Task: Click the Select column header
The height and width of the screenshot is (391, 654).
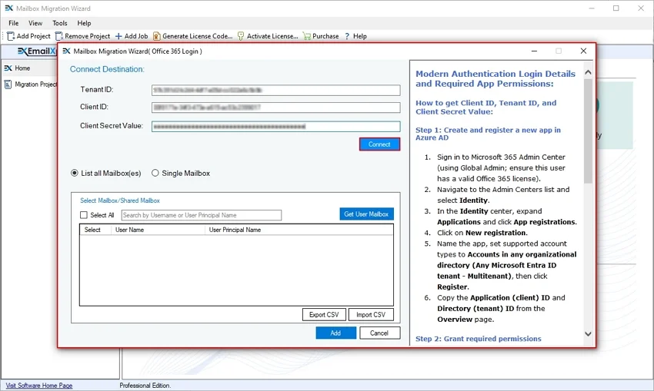Action: pos(95,230)
